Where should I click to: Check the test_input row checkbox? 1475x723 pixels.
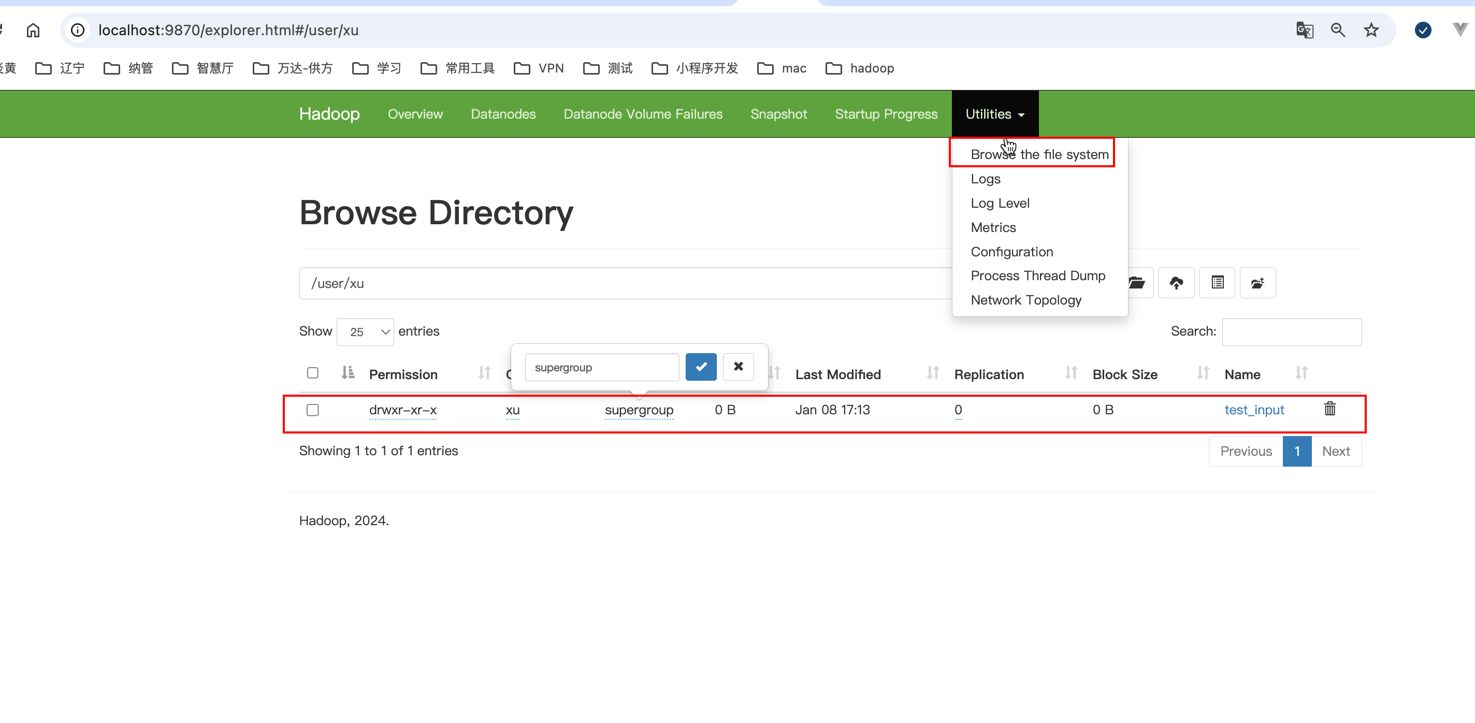point(313,410)
